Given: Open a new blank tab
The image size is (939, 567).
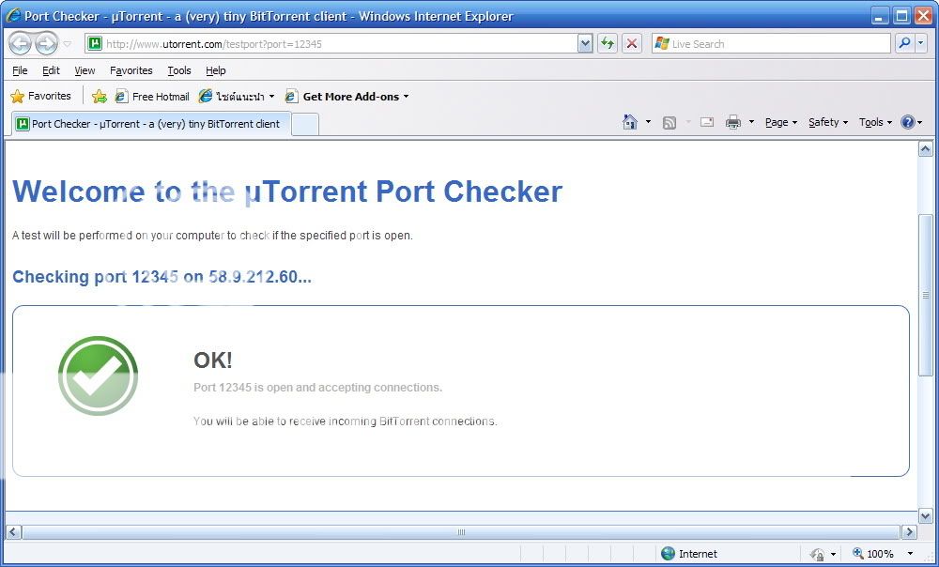Looking at the screenshot, I should point(305,125).
